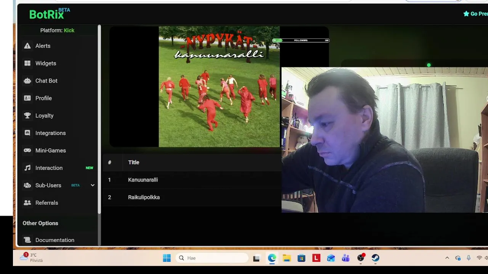Click the microphone tray icon
Image resolution: width=488 pixels, height=274 pixels.
tap(469, 258)
